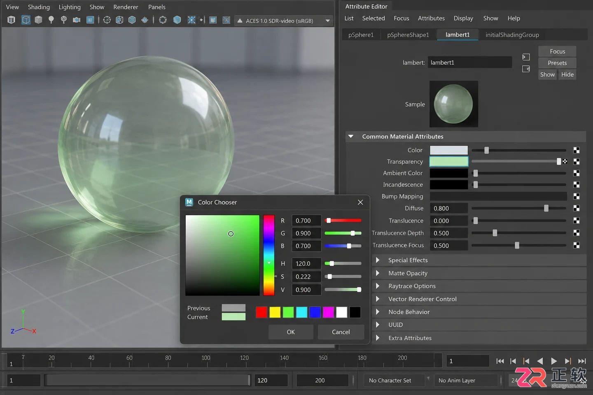Click the solid gray cube shading icon
The image size is (593, 395).
38,20
